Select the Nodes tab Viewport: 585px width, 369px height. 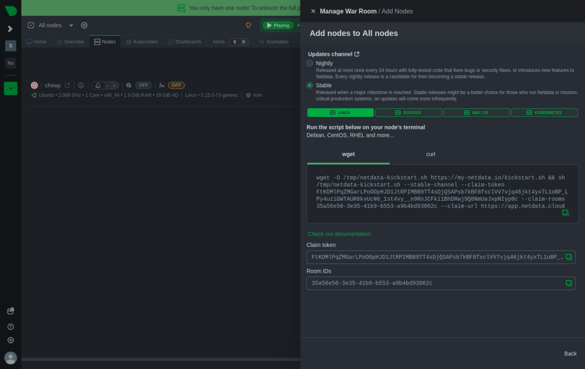pyautogui.click(x=105, y=42)
